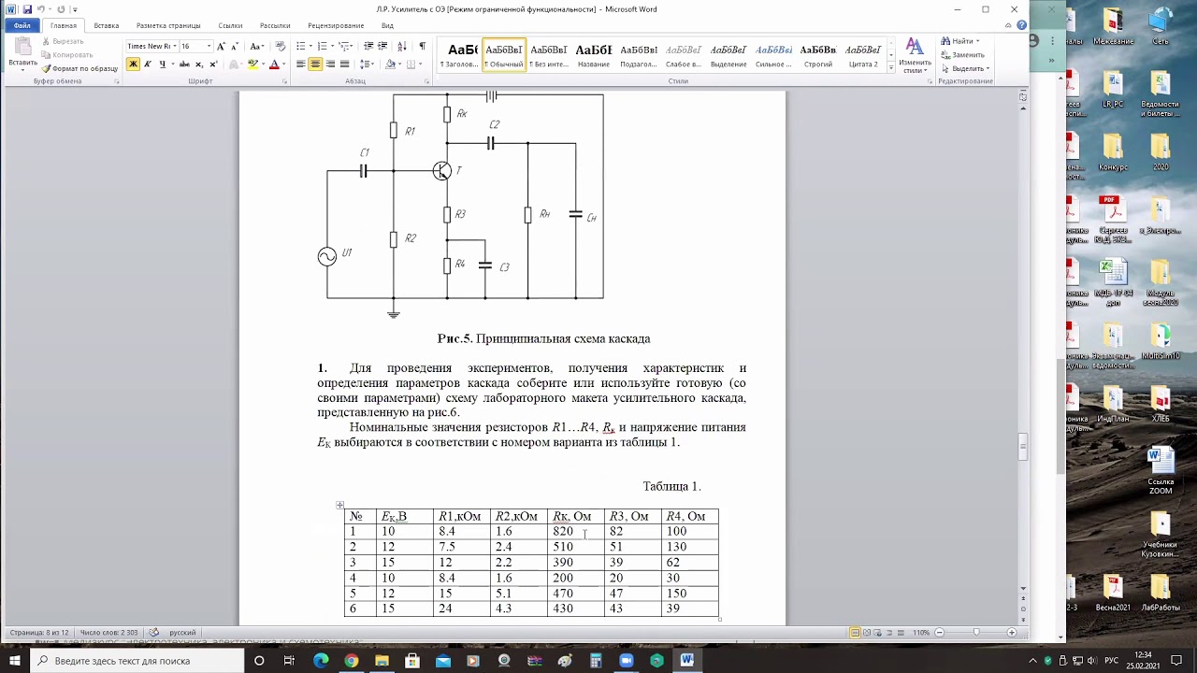Click the zoom slider handle
Screen dimensions: 1197x673
tap(976, 633)
